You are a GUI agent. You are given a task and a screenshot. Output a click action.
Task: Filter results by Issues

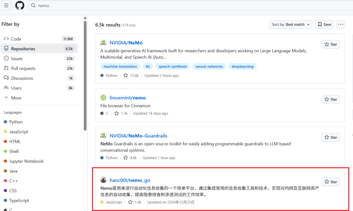[39, 59]
